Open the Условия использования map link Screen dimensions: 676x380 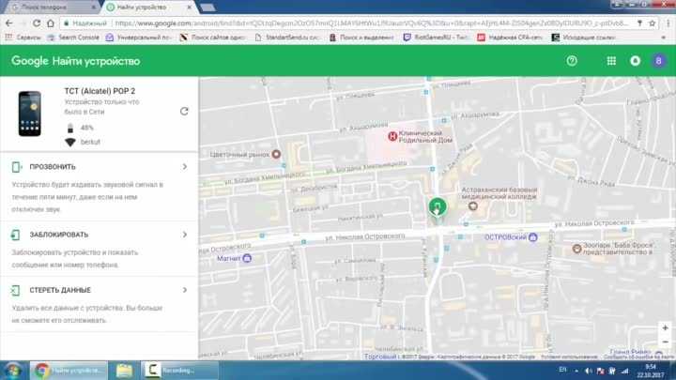click(569, 357)
